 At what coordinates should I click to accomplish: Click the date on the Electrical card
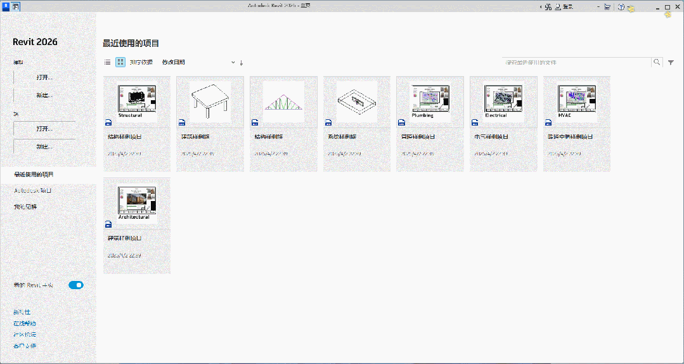(491, 153)
